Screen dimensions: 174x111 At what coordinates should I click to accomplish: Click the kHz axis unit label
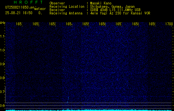coord(3,23)
